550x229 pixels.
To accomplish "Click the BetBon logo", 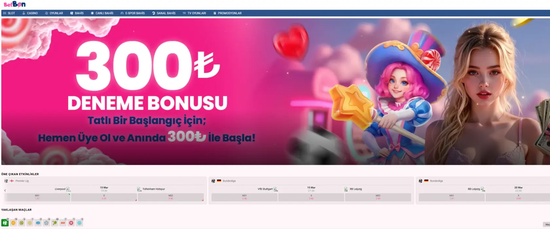I will coord(14,4).
